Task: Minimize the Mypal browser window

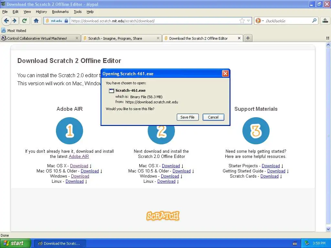Action: (x=312, y=4)
